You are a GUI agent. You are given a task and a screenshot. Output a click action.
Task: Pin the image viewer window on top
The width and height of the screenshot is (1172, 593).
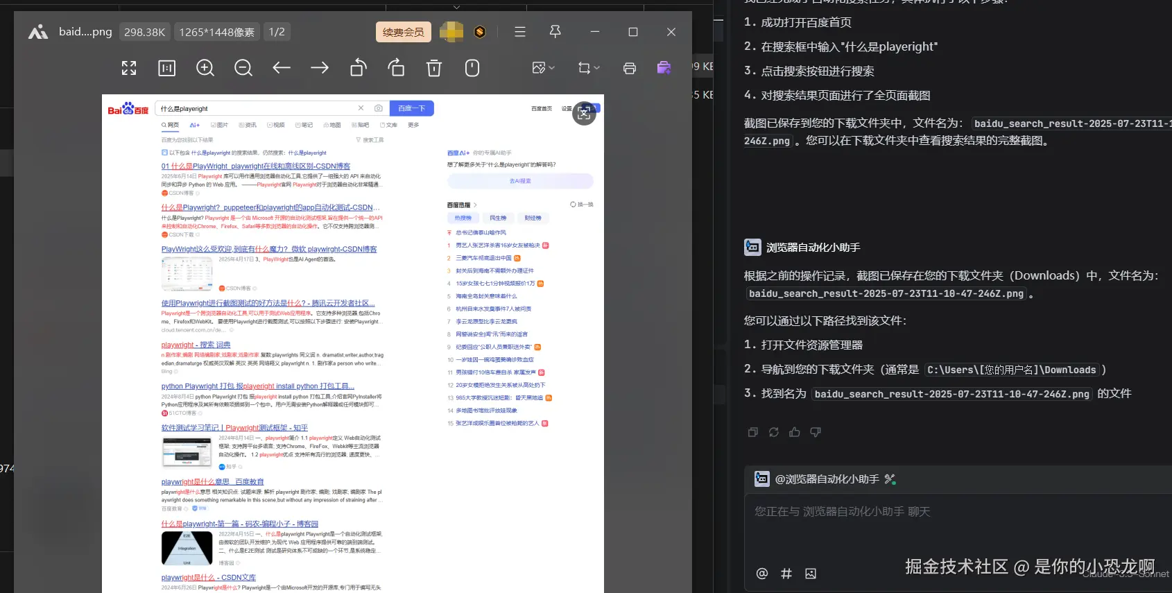tap(555, 32)
